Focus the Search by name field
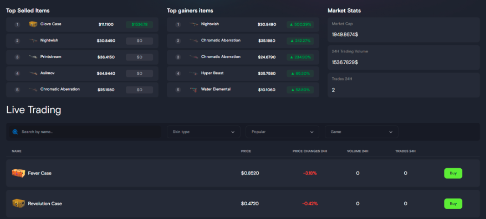 coord(88,132)
